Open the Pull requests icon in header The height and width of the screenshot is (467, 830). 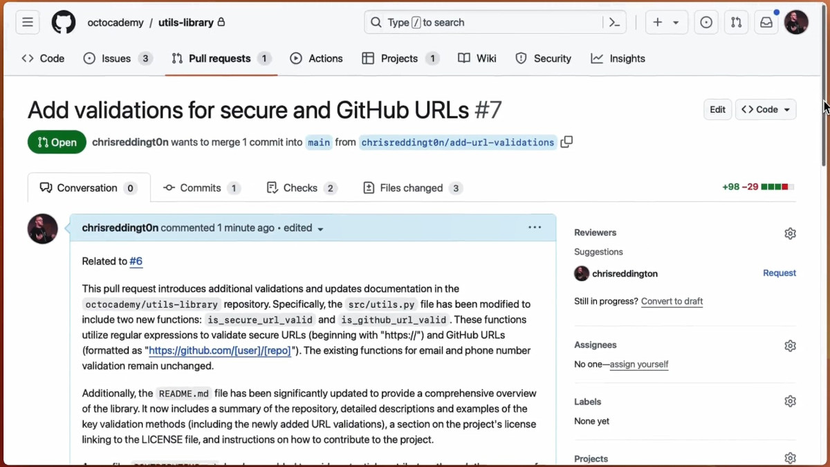tap(736, 22)
